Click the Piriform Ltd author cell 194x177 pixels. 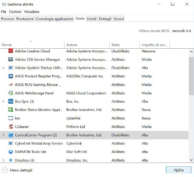pos(76,126)
